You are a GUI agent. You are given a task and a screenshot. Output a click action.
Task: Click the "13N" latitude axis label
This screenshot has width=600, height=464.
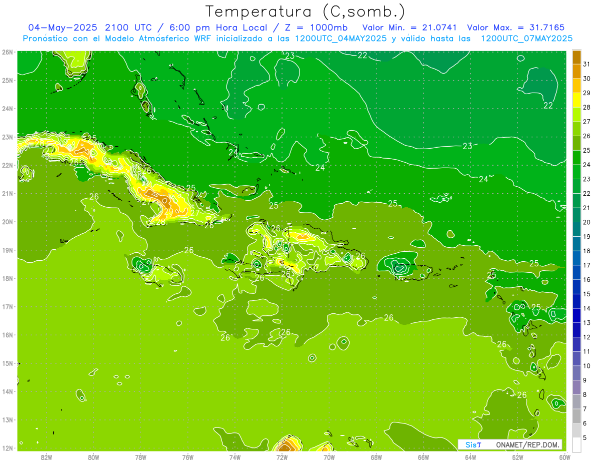pos(7,419)
